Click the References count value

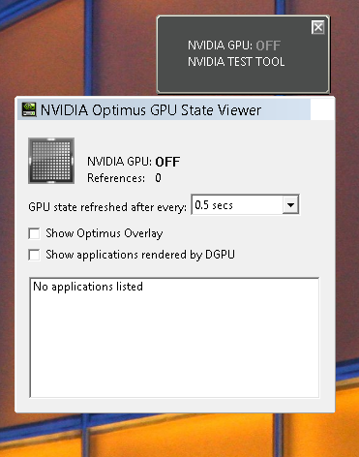(x=158, y=178)
